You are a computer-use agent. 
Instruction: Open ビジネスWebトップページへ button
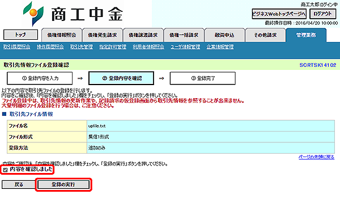(x=279, y=14)
